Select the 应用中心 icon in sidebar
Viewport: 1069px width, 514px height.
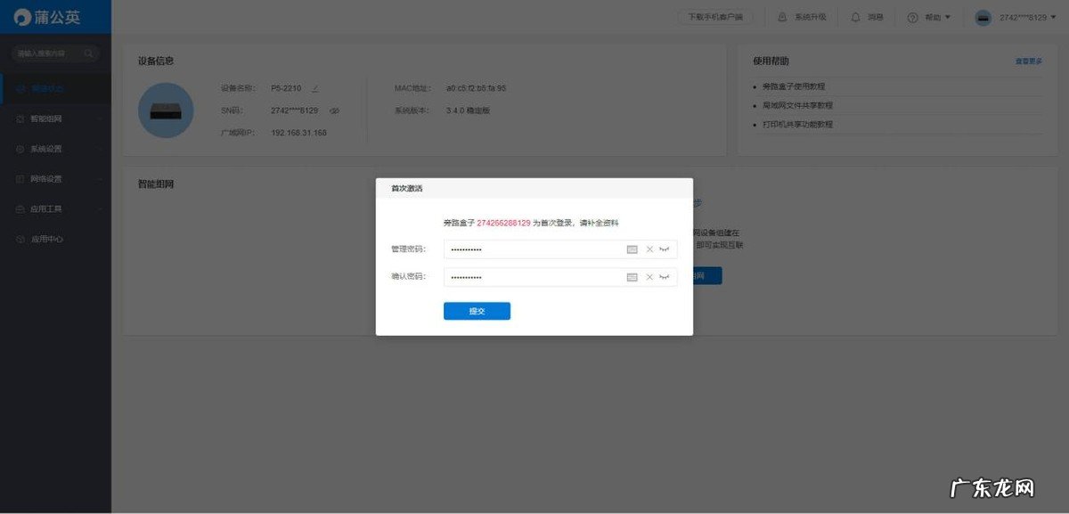[x=20, y=239]
